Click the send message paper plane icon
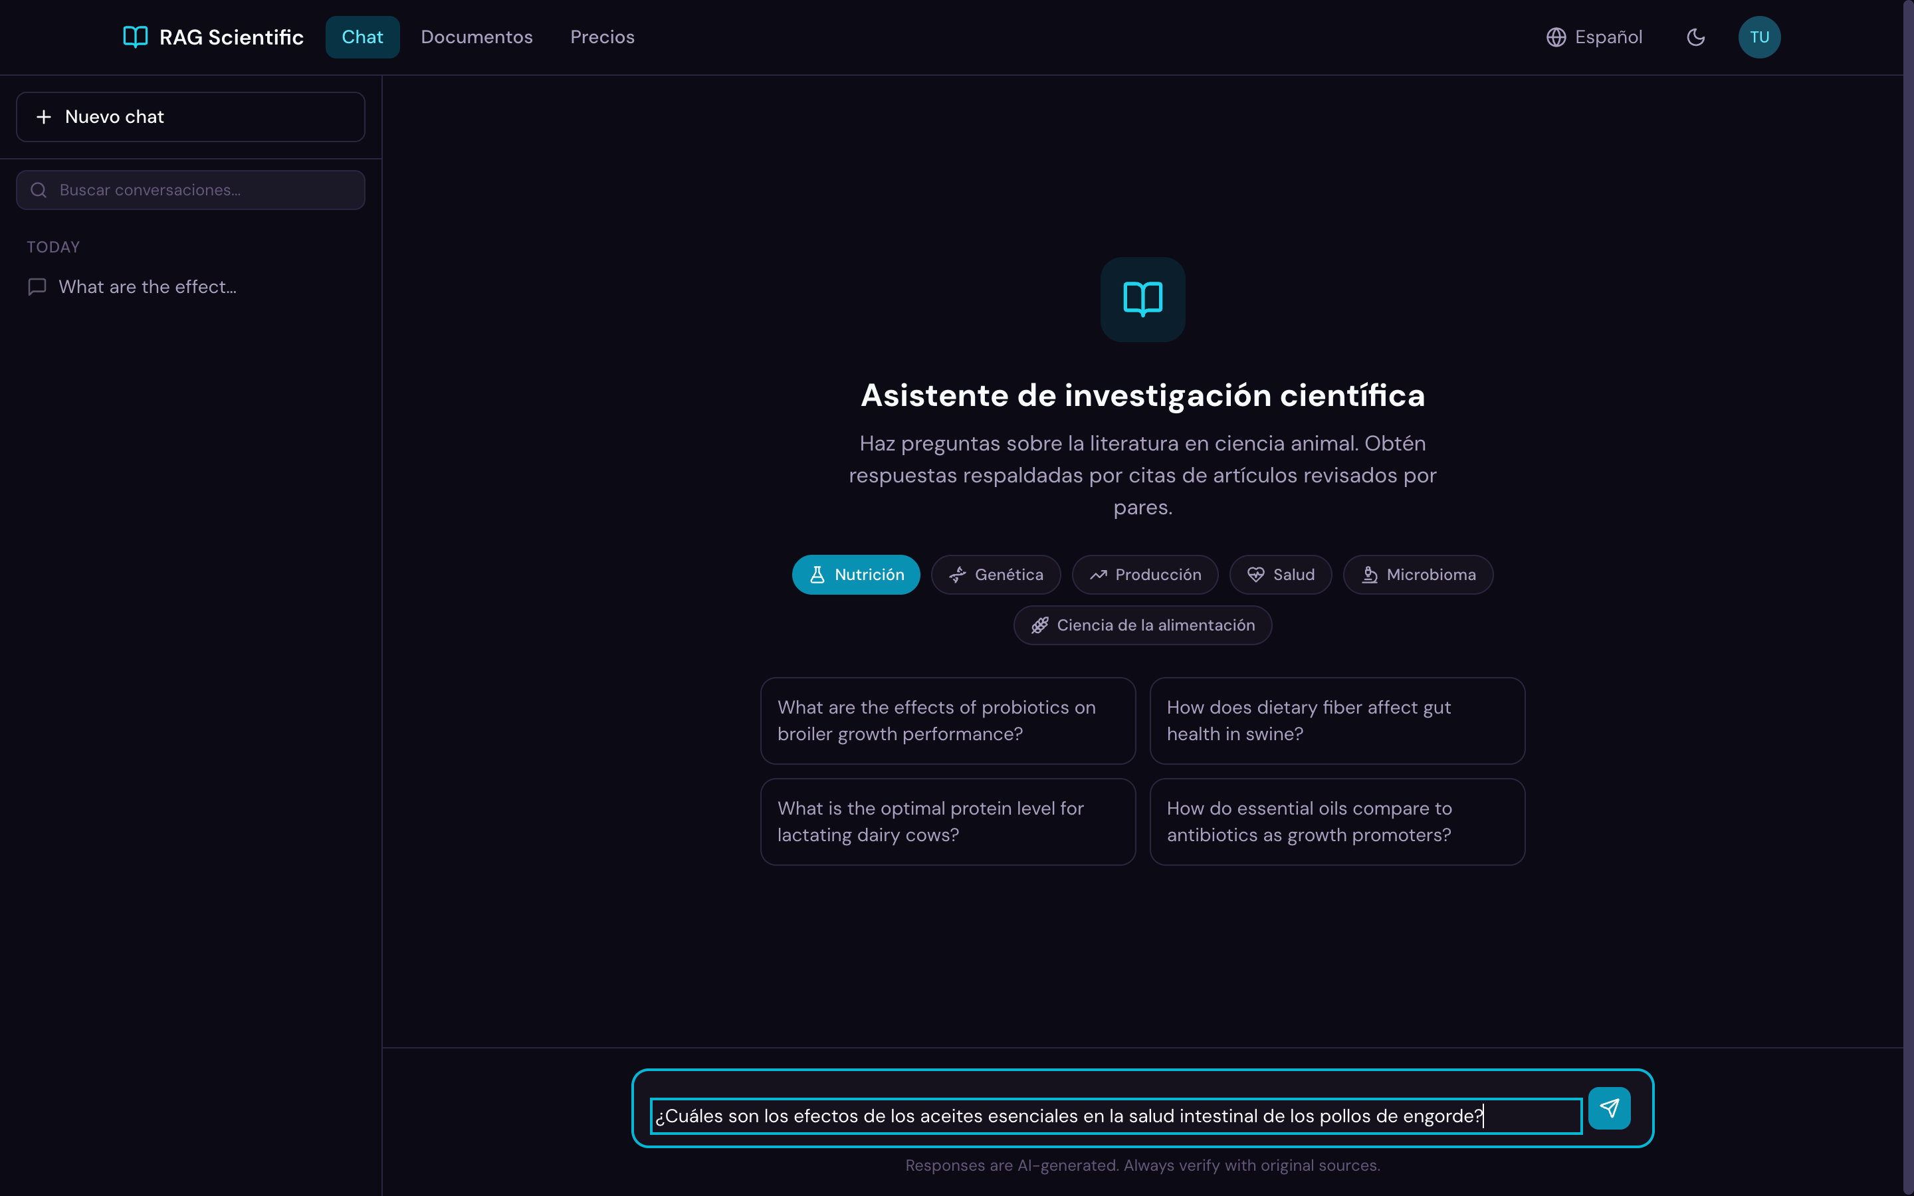This screenshot has height=1196, width=1914. point(1609,1108)
